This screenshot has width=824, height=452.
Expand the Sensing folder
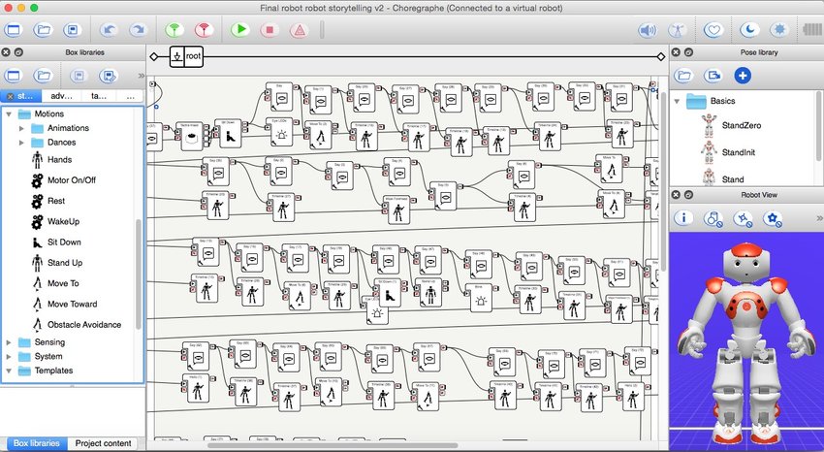(9, 342)
